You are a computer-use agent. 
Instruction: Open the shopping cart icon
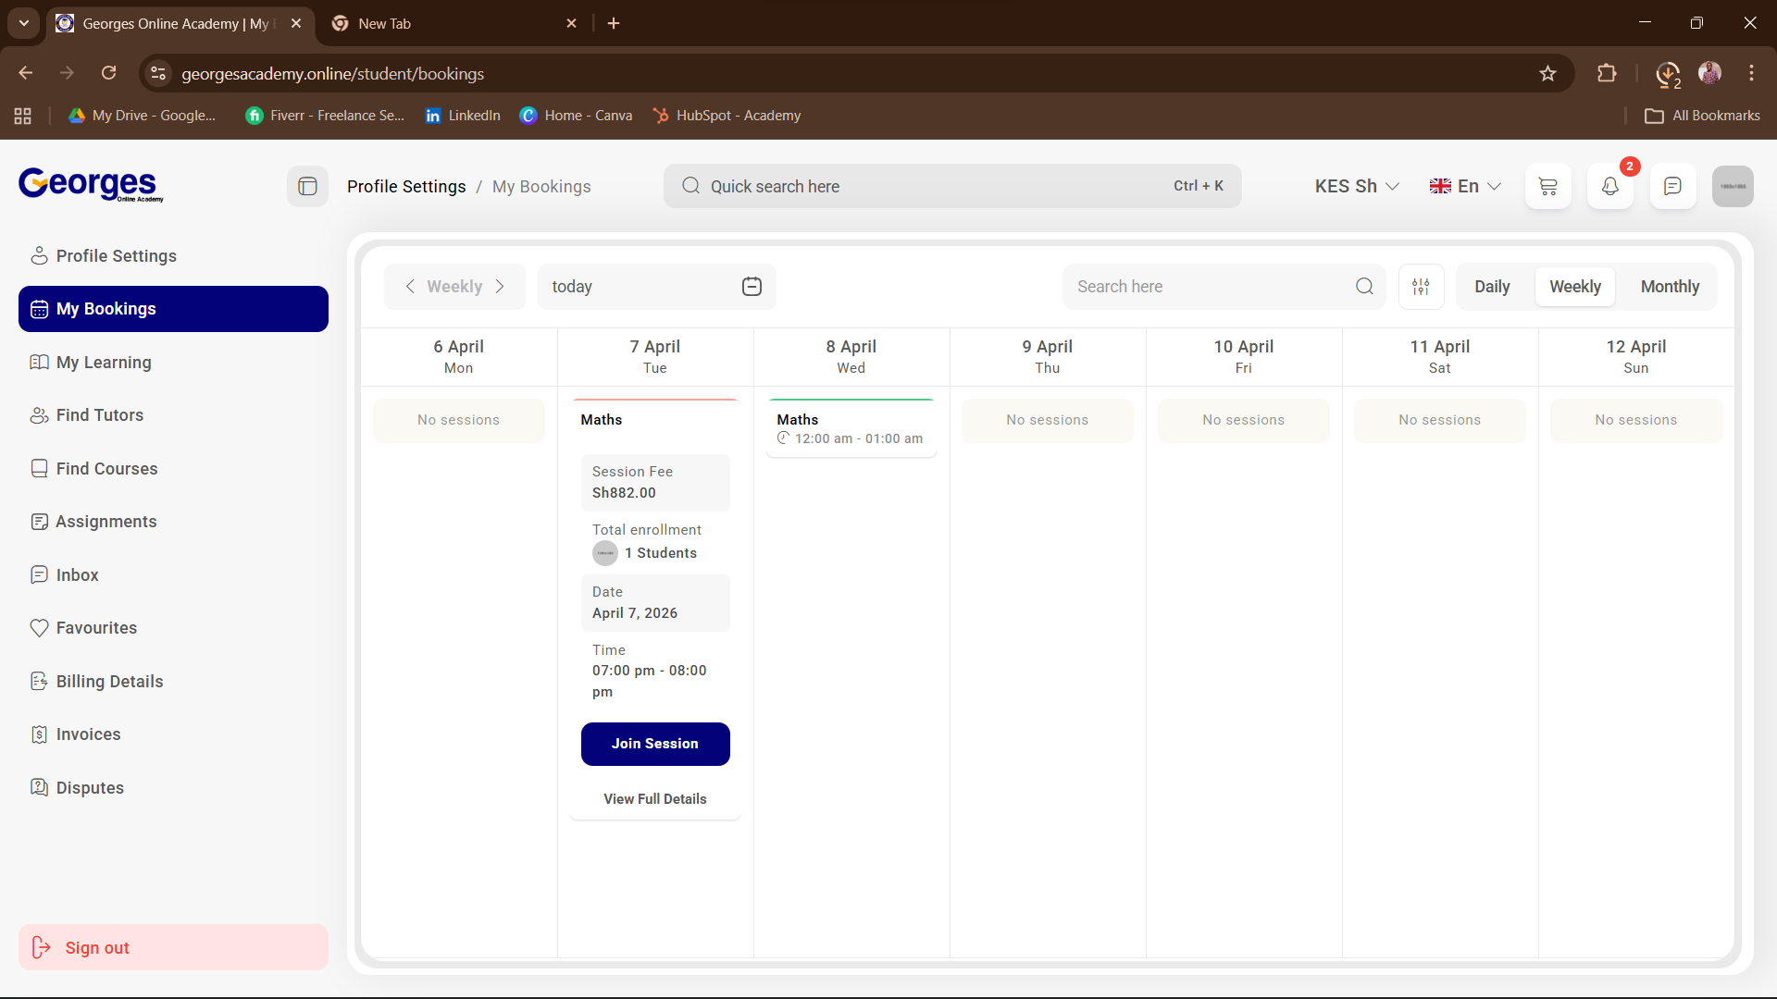pyautogui.click(x=1547, y=187)
